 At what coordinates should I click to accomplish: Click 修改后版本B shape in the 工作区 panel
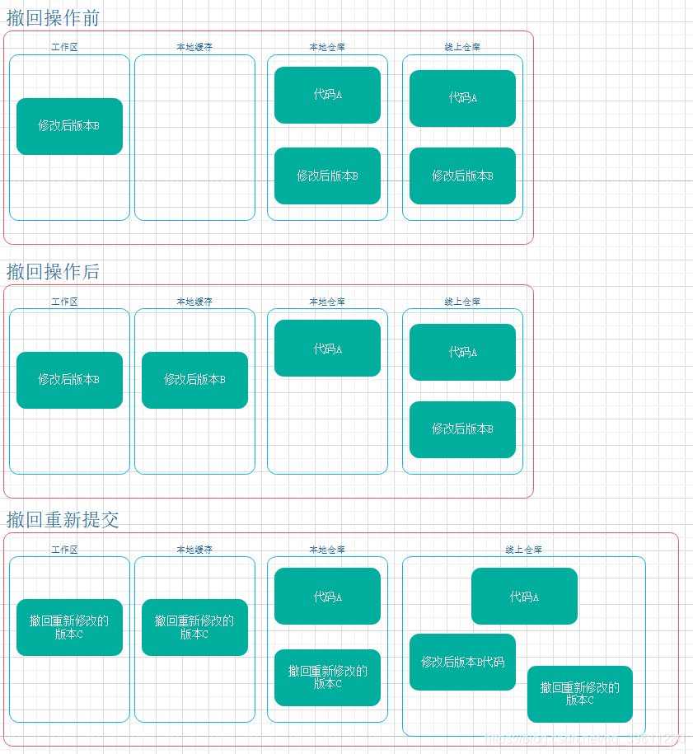[69, 126]
